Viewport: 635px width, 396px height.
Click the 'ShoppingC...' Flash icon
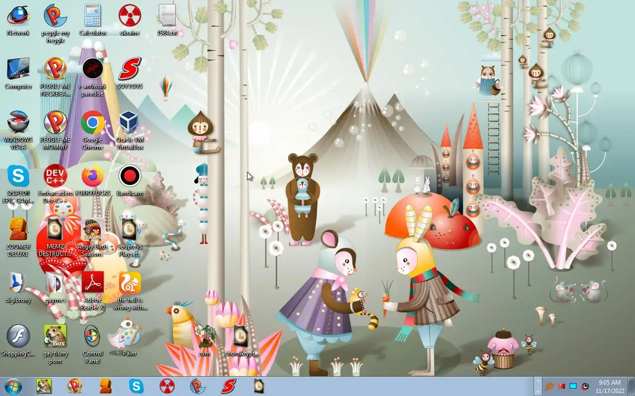pyautogui.click(x=18, y=341)
